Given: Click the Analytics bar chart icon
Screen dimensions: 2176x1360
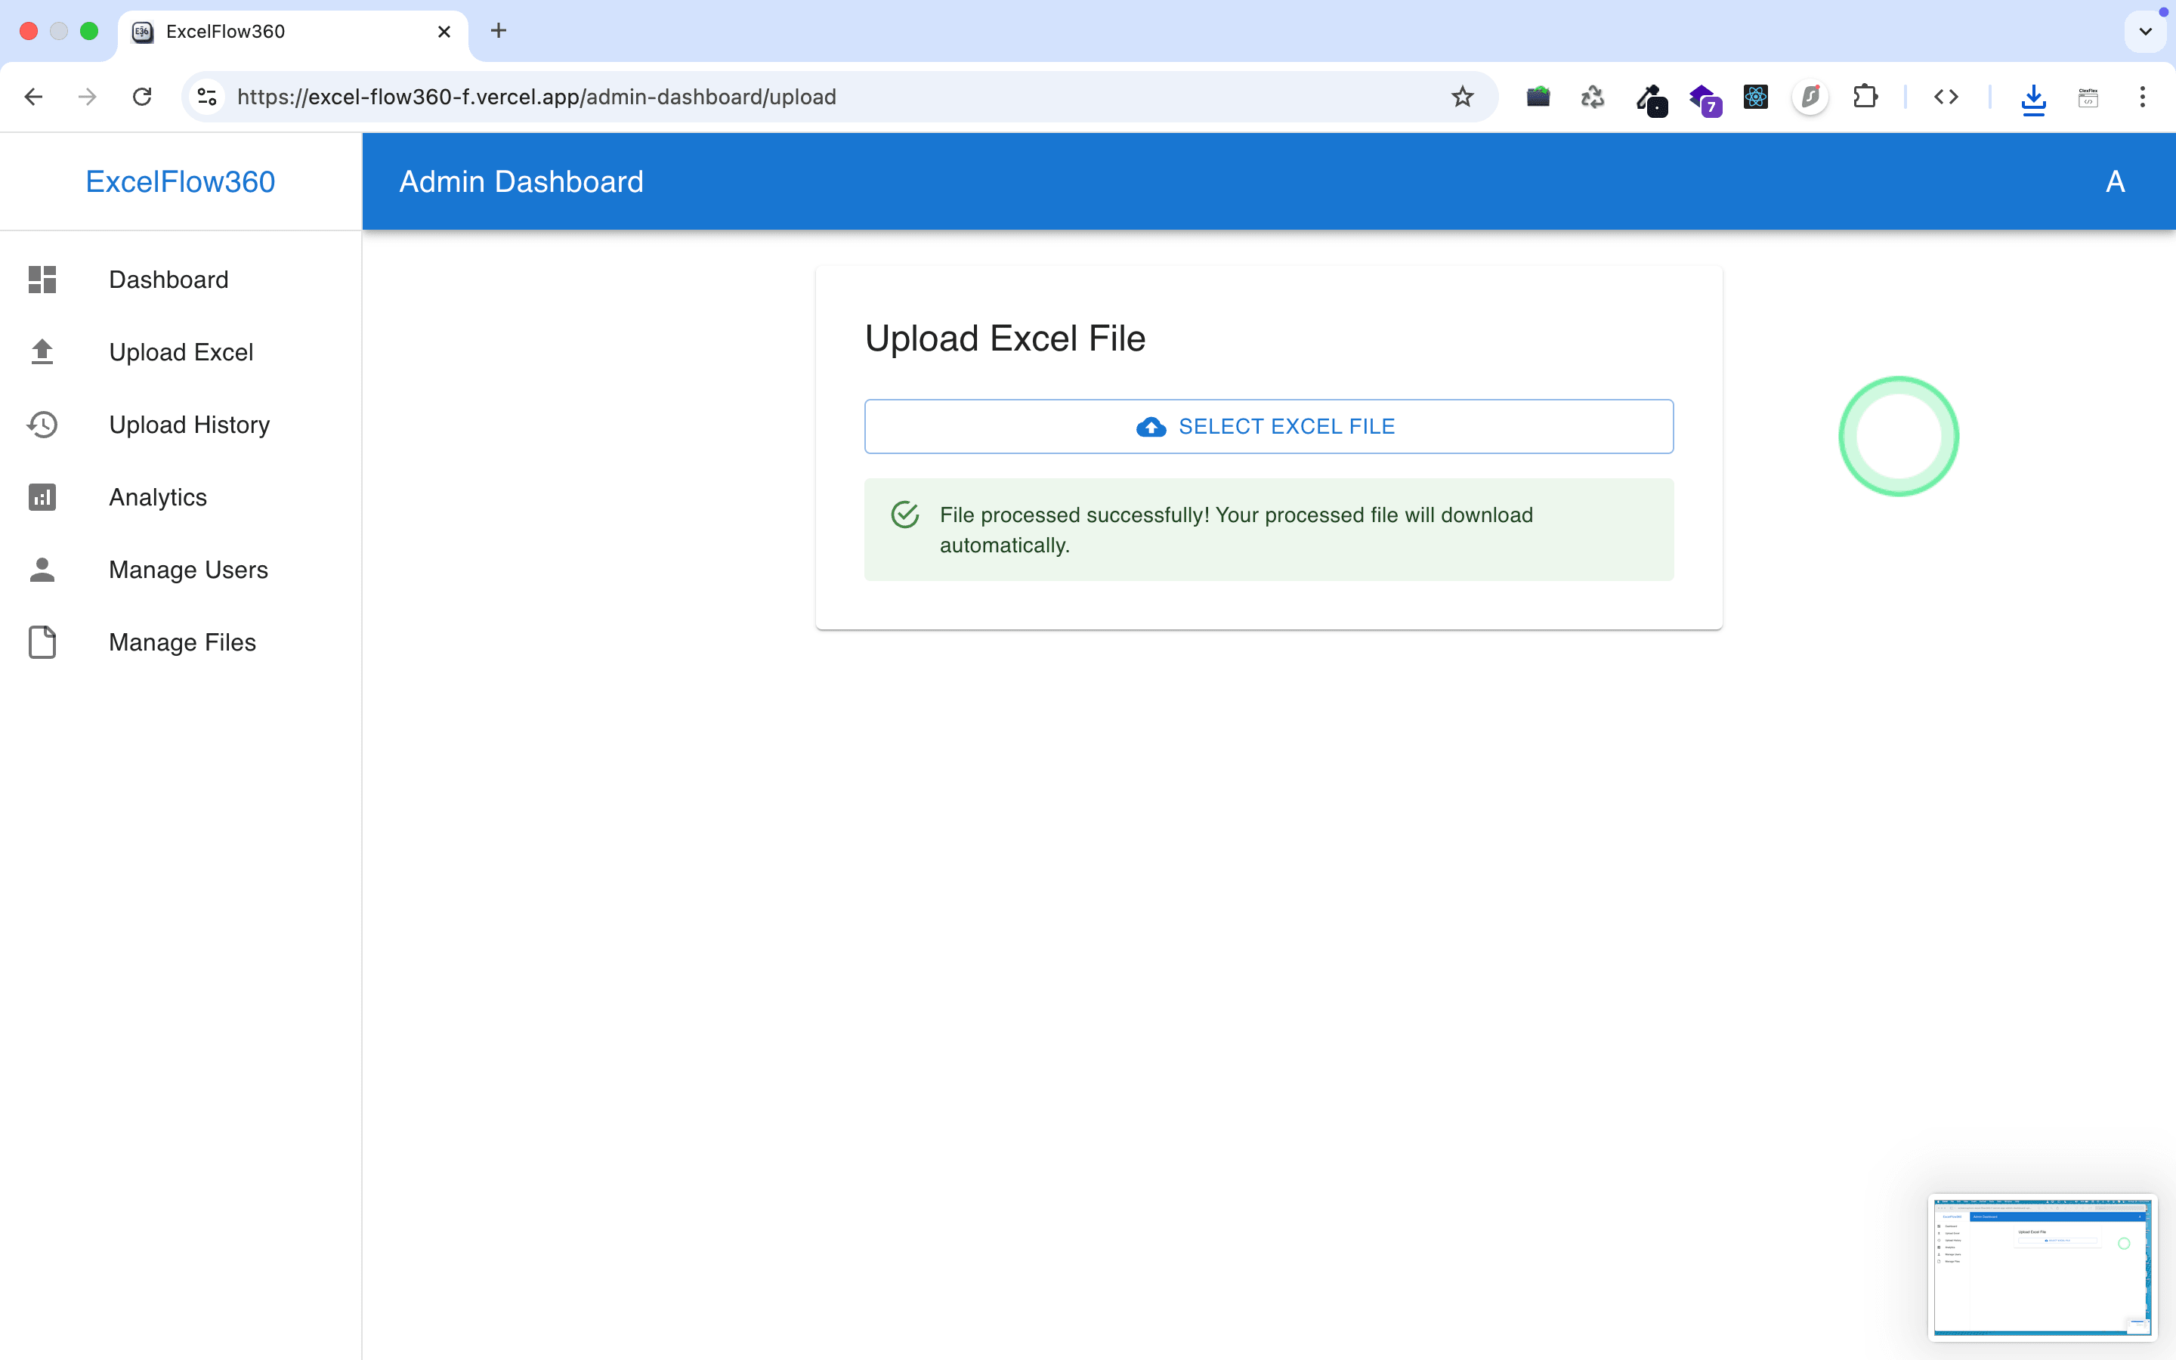Looking at the screenshot, I should (x=42, y=497).
